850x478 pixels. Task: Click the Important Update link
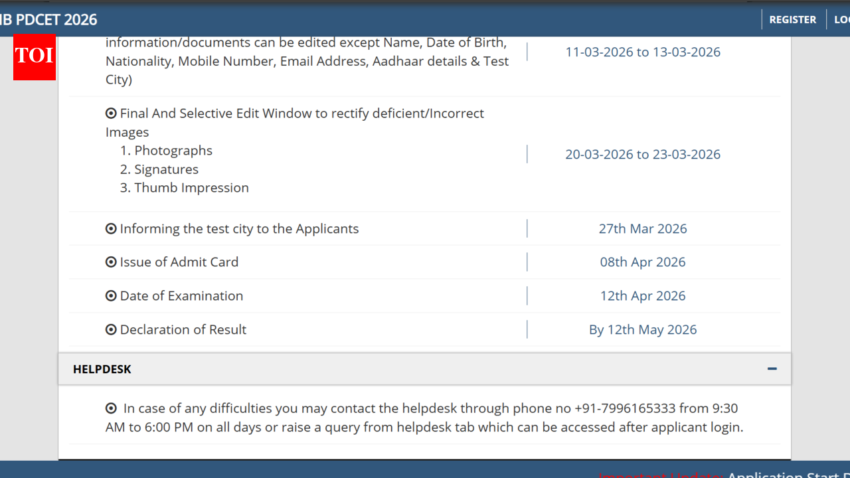(x=661, y=476)
